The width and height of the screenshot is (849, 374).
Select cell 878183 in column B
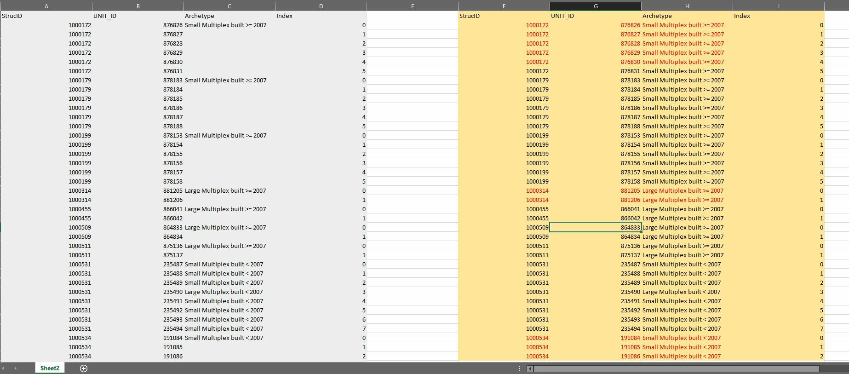pyautogui.click(x=138, y=80)
